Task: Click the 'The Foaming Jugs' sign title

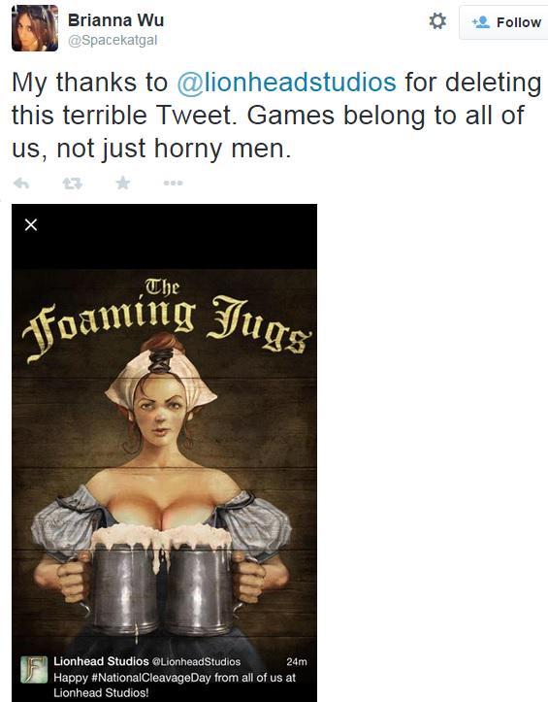Action: [x=166, y=320]
